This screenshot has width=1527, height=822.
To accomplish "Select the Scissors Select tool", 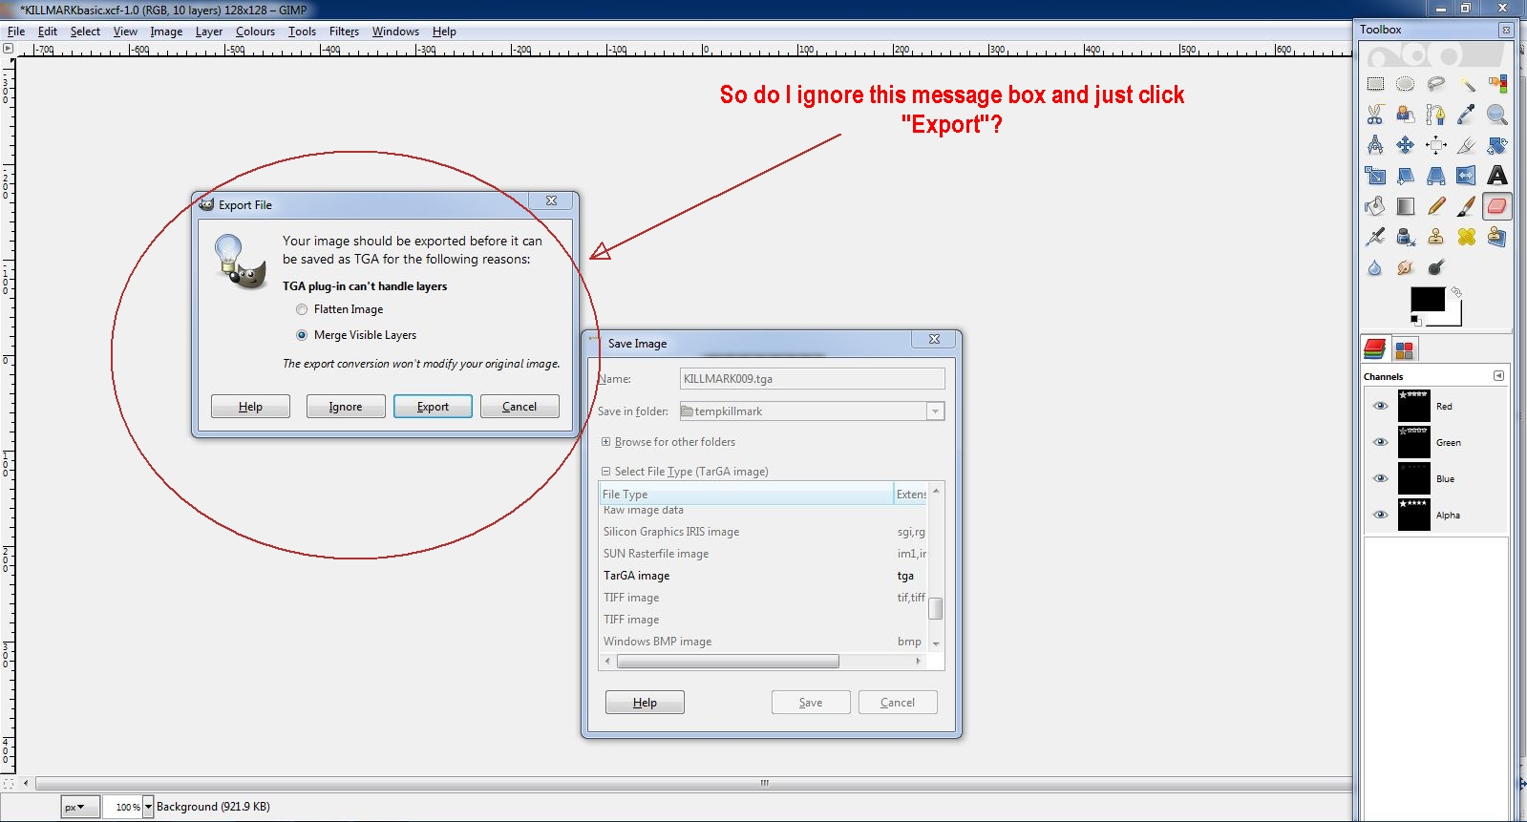I will pyautogui.click(x=1375, y=115).
